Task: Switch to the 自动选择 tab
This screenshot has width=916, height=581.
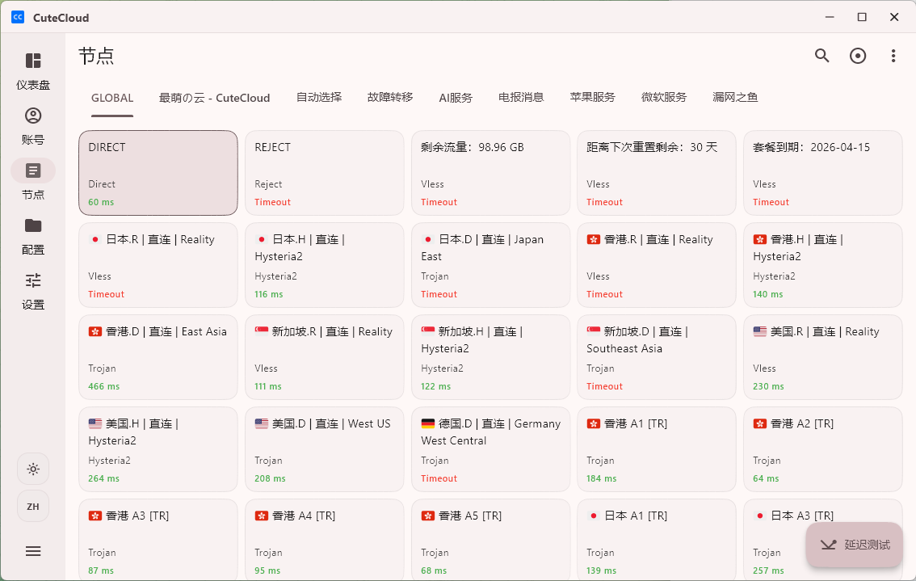Action: click(x=318, y=97)
